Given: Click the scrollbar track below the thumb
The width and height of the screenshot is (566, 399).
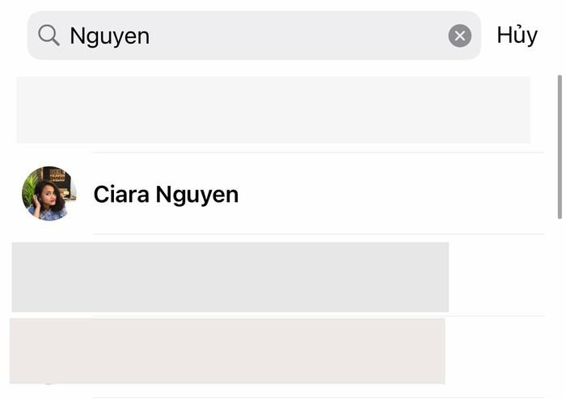Looking at the screenshot, I should [560, 307].
